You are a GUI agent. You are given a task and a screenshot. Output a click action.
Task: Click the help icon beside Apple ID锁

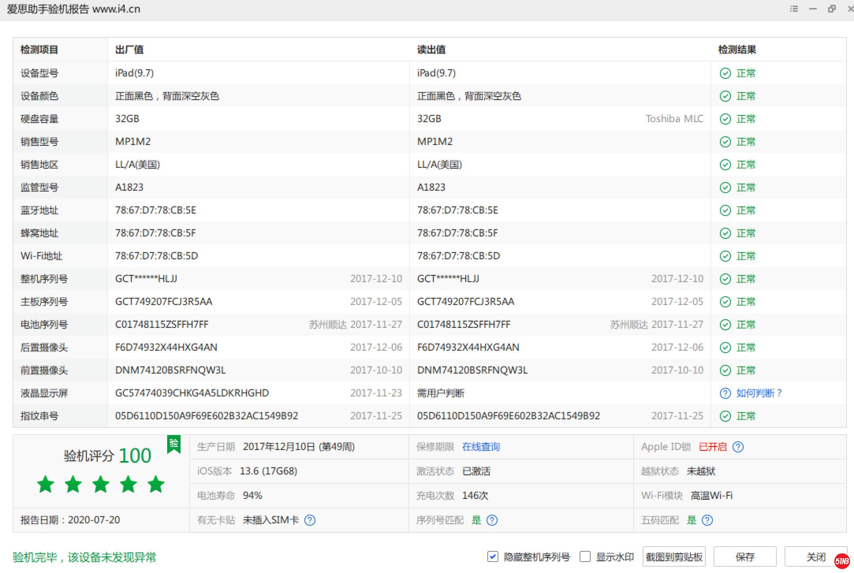point(738,447)
